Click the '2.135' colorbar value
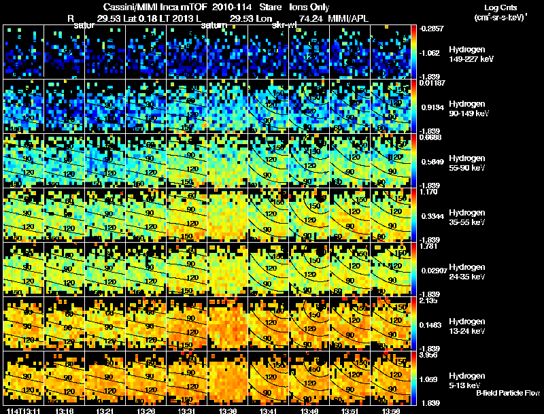This screenshot has height=414, width=544. click(x=428, y=300)
